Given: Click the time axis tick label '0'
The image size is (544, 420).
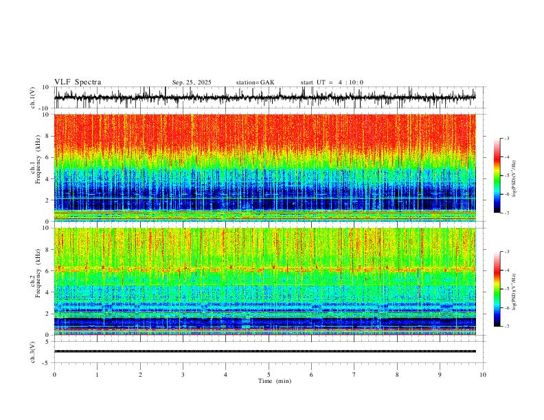Looking at the screenshot, I should (54, 375).
